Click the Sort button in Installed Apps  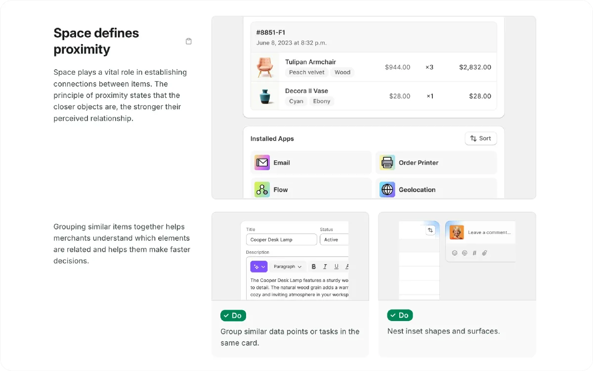pyautogui.click(x=480, y=139)
